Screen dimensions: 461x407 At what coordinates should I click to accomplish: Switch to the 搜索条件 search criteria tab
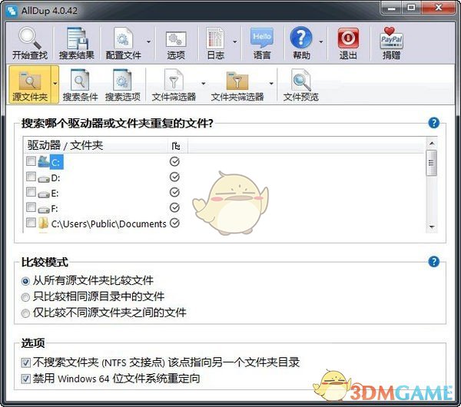tap(80, 84)
